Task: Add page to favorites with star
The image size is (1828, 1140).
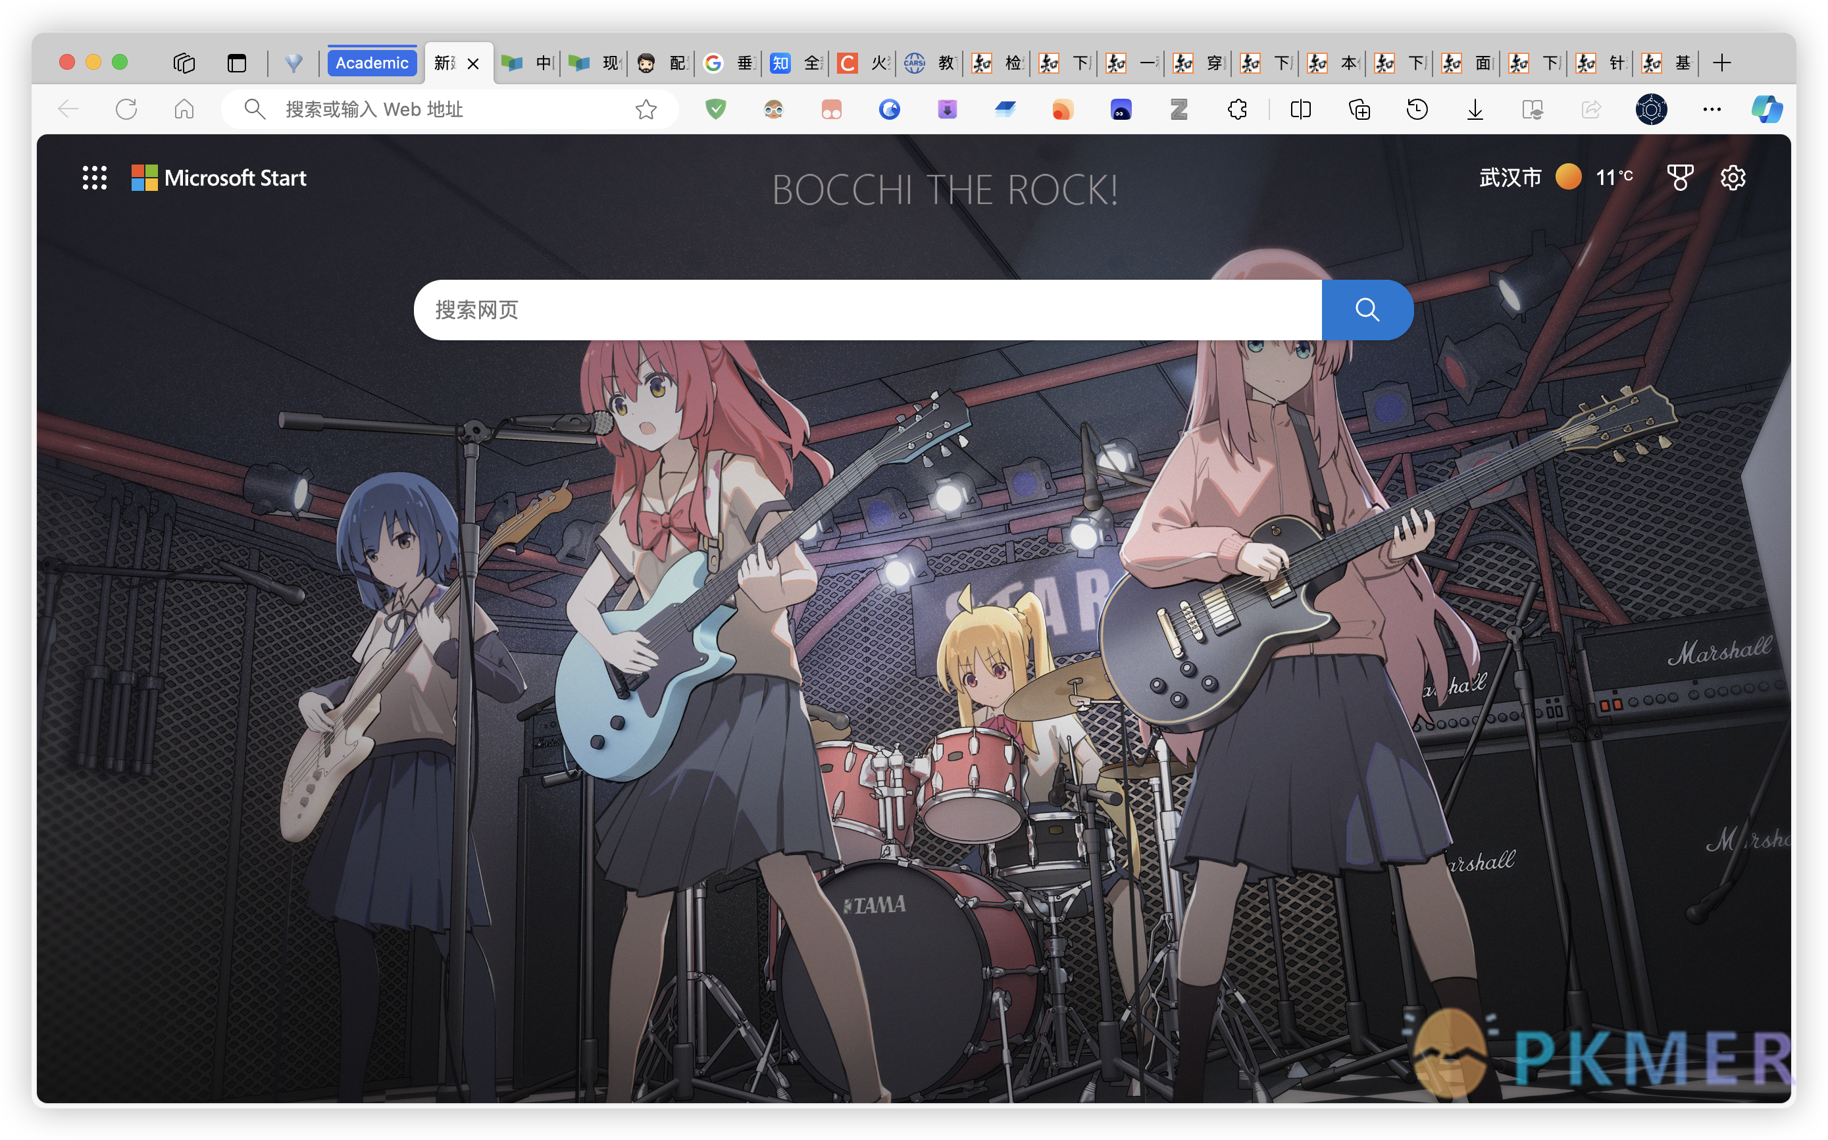Action: [x=646, y=110]
